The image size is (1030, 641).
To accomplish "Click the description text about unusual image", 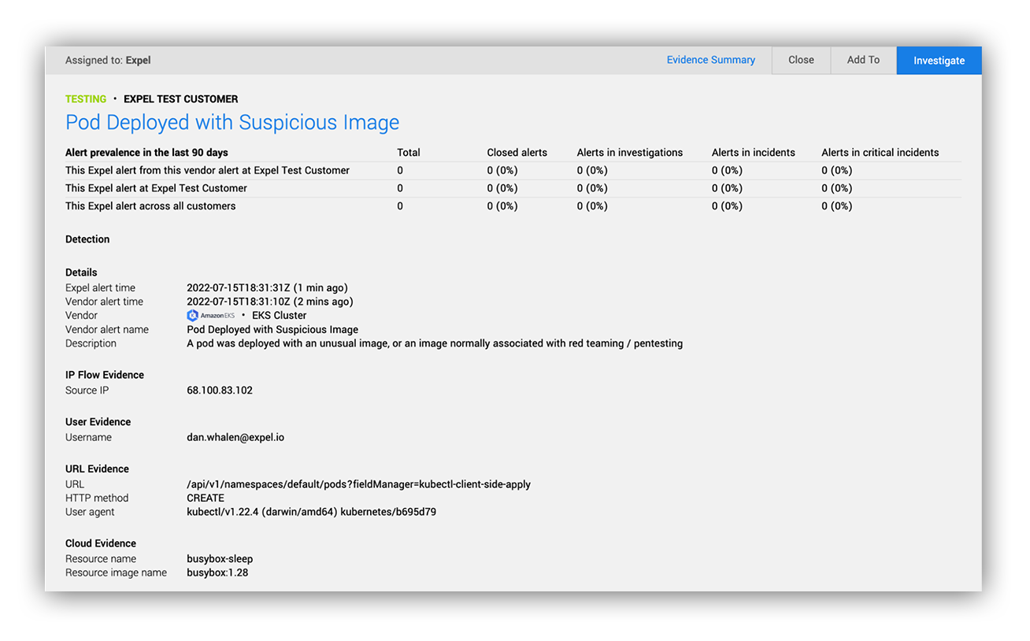I will click(x=435, y=343).
